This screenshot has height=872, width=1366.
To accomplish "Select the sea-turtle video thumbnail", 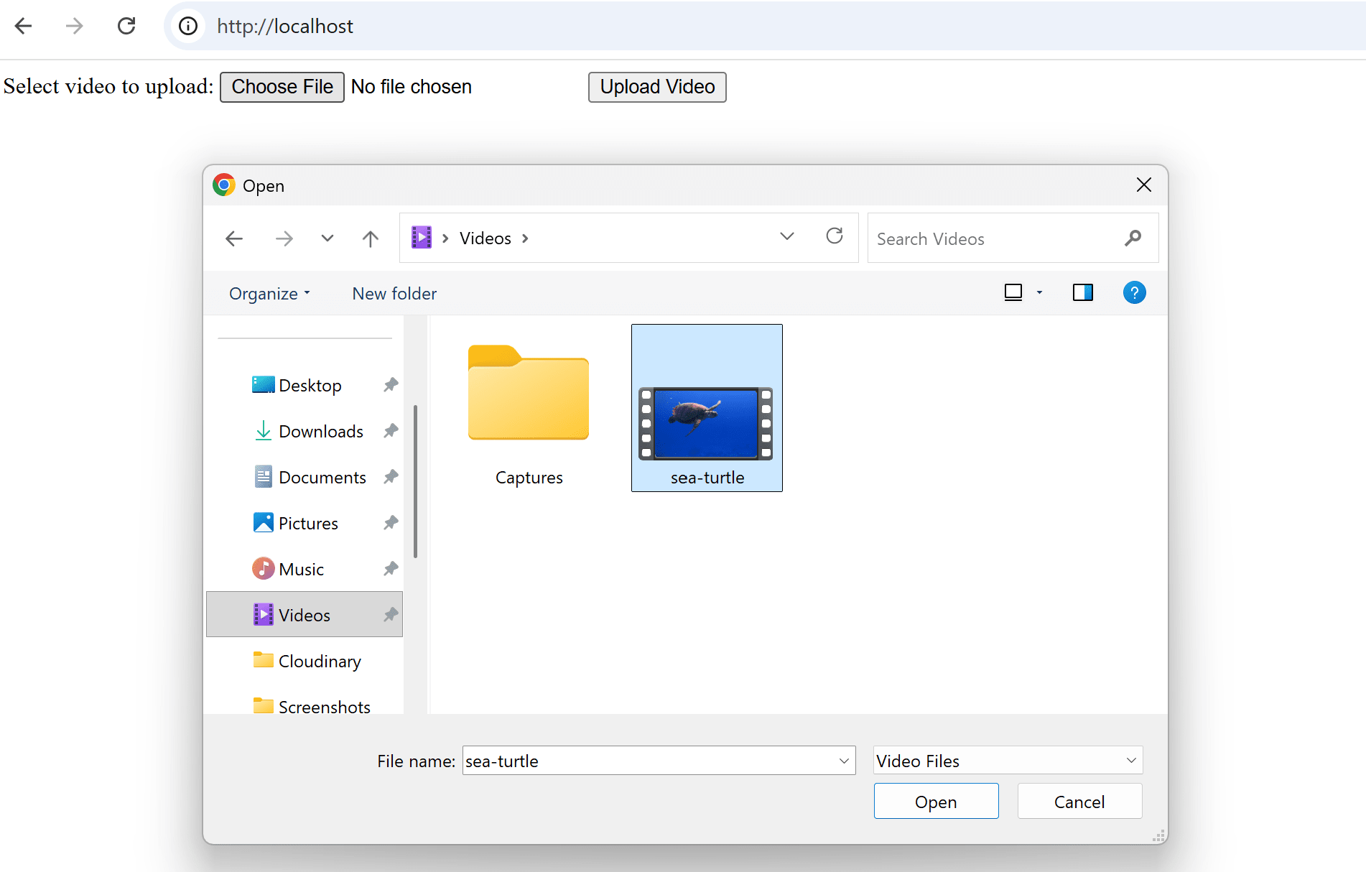I will coord(707,423).
